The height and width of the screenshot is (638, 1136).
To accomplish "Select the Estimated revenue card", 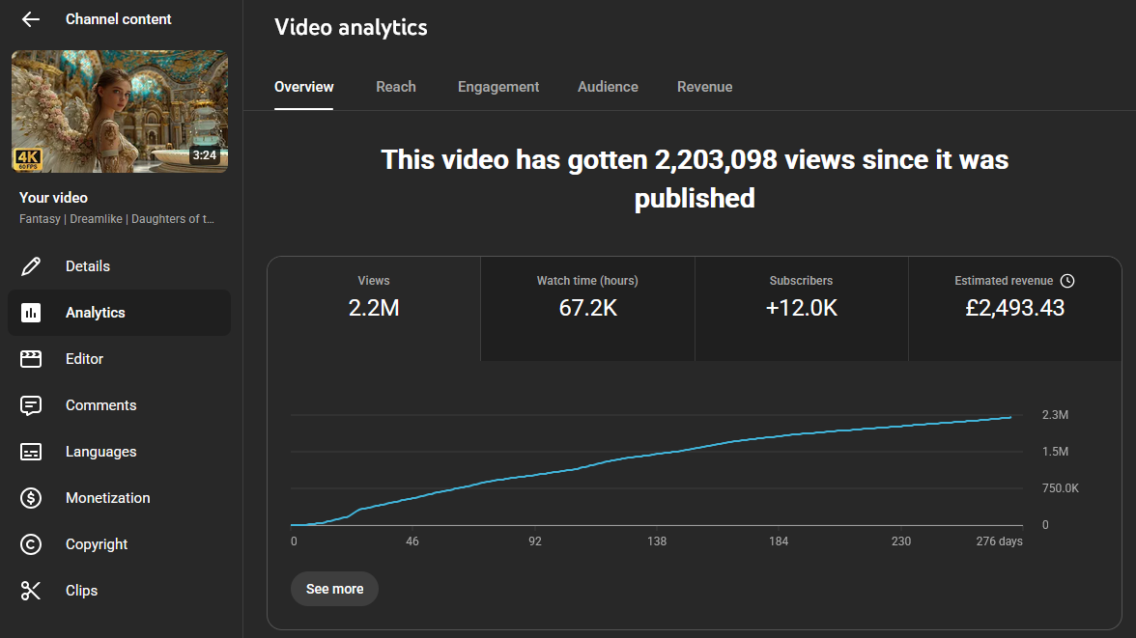I will pos(1014,309).
